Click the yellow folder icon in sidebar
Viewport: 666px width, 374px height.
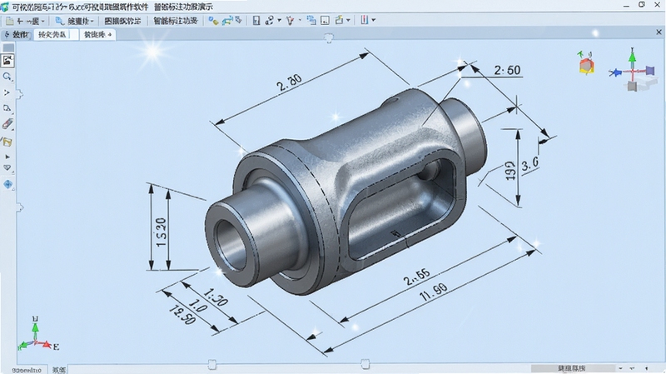tap(7, 142)
